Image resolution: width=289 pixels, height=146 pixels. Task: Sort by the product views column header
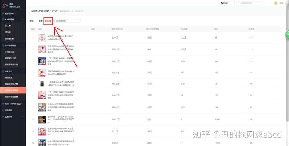pyautogui.click(x=117, y=29)
